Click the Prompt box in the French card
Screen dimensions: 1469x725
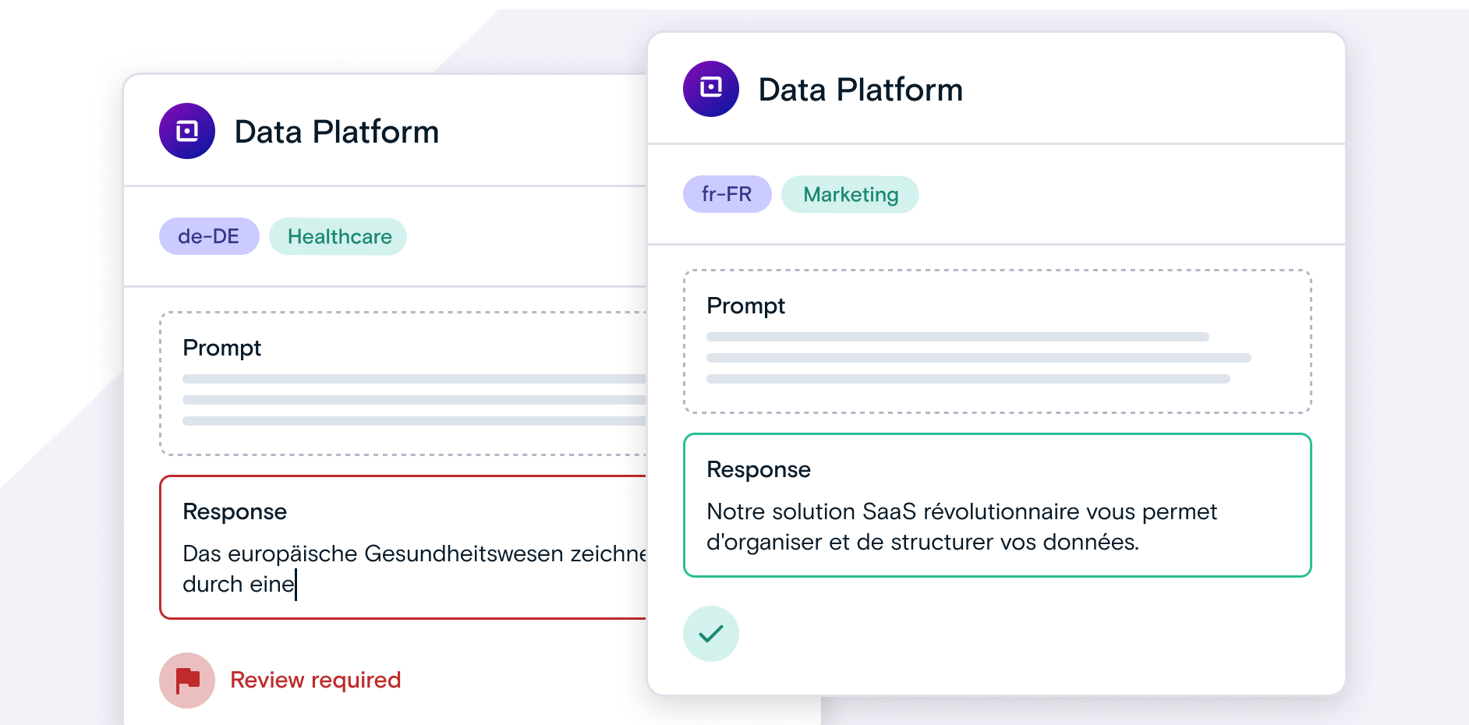point(997,341)
